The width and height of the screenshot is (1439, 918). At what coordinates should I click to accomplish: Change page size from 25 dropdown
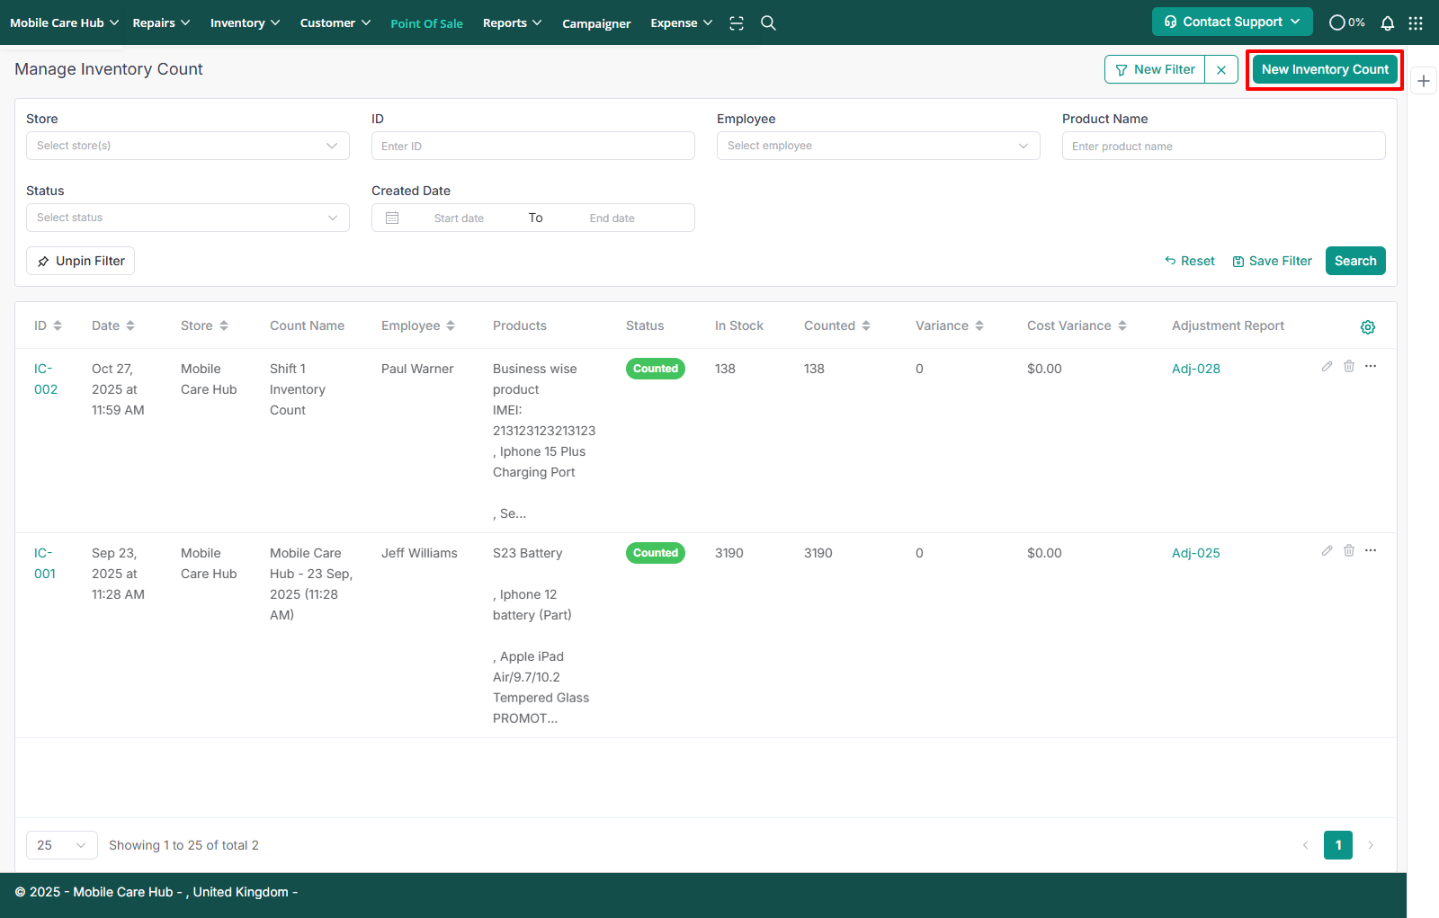pos(61,845)
